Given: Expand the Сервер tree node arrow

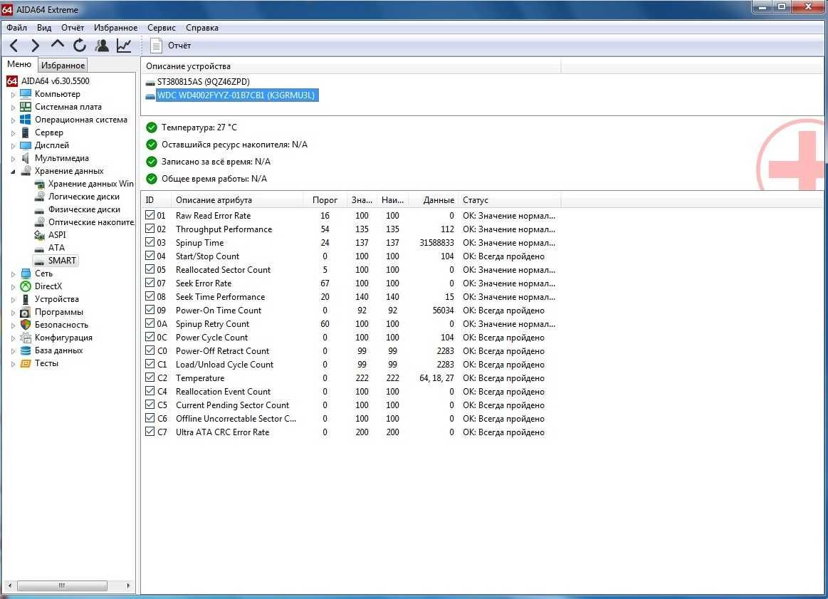Looking at the screenshot, I should coord(14,133).
